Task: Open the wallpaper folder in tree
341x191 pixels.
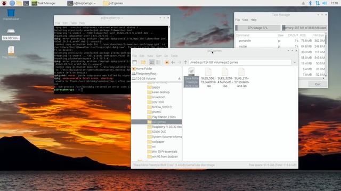Action: (158, 142)
